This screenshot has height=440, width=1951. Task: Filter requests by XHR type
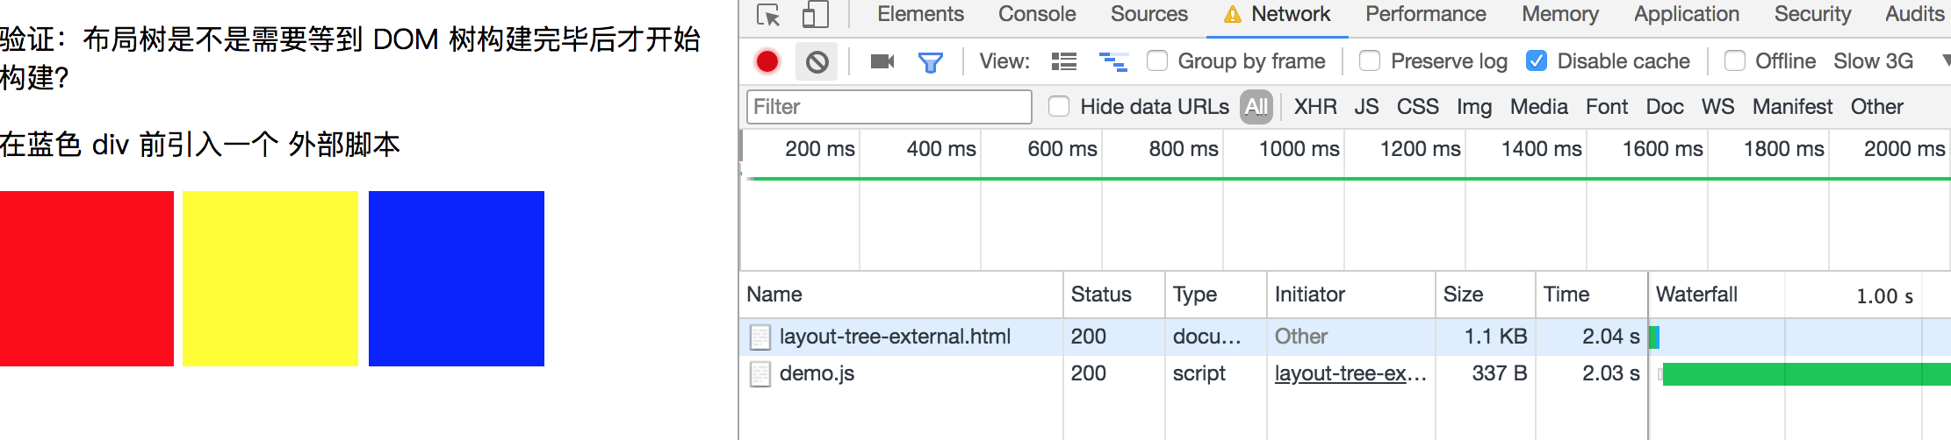point(1314,107)
